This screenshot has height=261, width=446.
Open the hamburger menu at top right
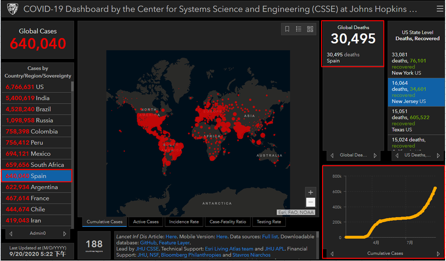(x=440, y=9)
